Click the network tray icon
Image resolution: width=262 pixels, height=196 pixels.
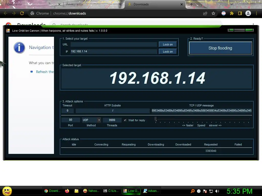pyautogui.click(x=211, y=191)
